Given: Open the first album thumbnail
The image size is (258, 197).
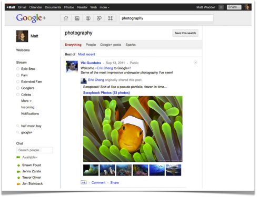Looking at the screenshot, I should [x=91, y=170].
